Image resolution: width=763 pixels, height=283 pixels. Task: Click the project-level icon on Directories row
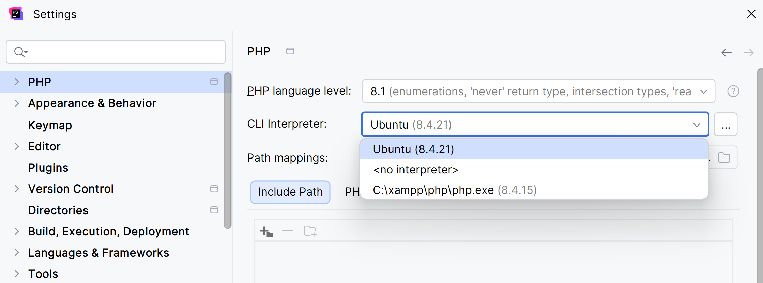pos(214,210)
